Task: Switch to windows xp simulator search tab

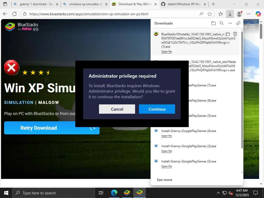Action: tap(85, 4)
